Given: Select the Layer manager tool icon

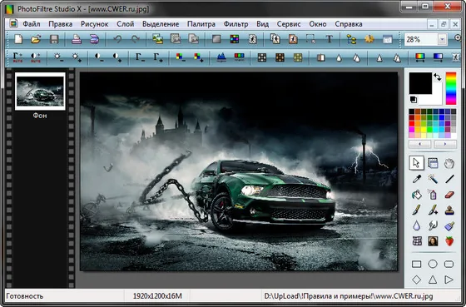Looking at the screenshot, I should 433,163.
